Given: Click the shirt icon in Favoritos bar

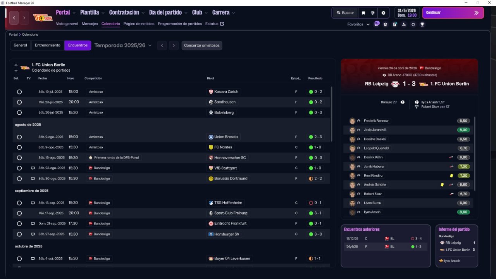Looking at the screenshot, I should pos(385,24).
